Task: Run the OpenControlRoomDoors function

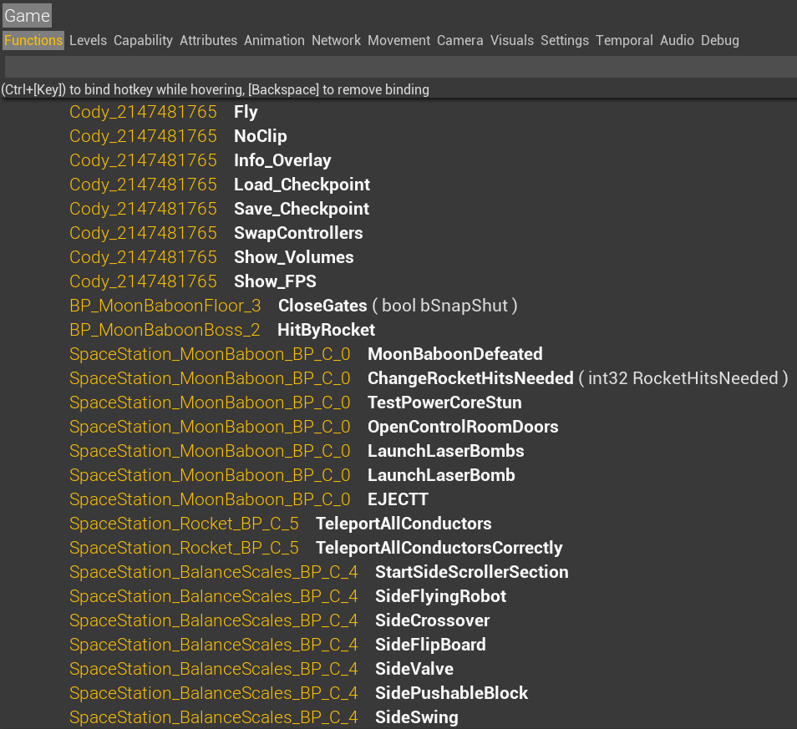Action: pos(463,427)
